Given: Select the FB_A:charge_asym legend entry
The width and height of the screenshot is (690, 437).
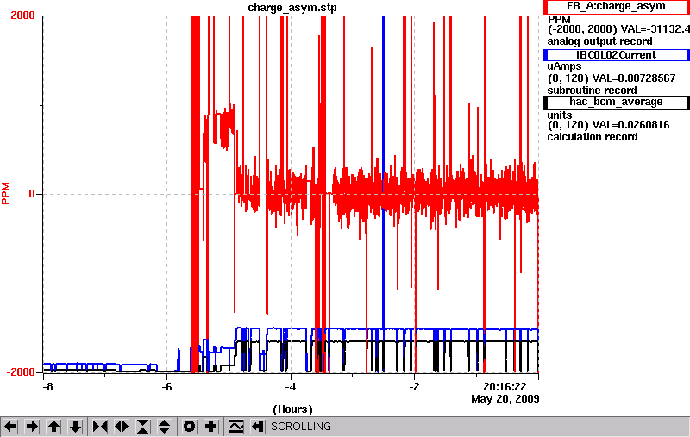Looking at the screenshot, I should click(x=616, y=7).
